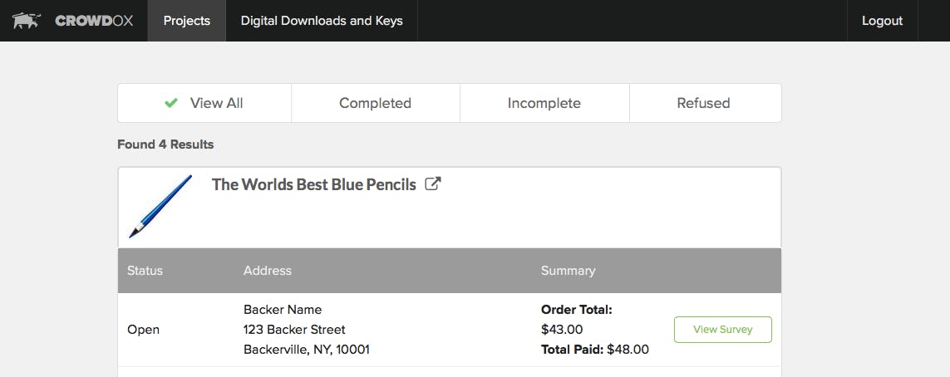
Task: Show only Incomplete surveys
Action: [544, 103]
